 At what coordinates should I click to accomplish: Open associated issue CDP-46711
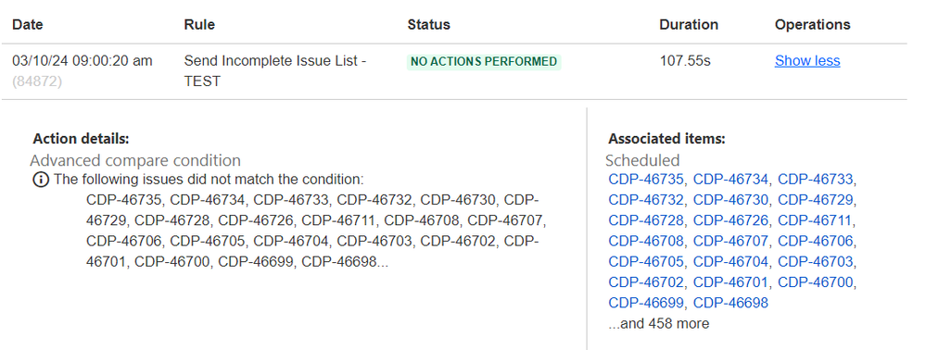point(815,220)
